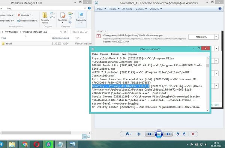
Task: Rotate photo counterclockwise
Action: (x=178, y=134)
